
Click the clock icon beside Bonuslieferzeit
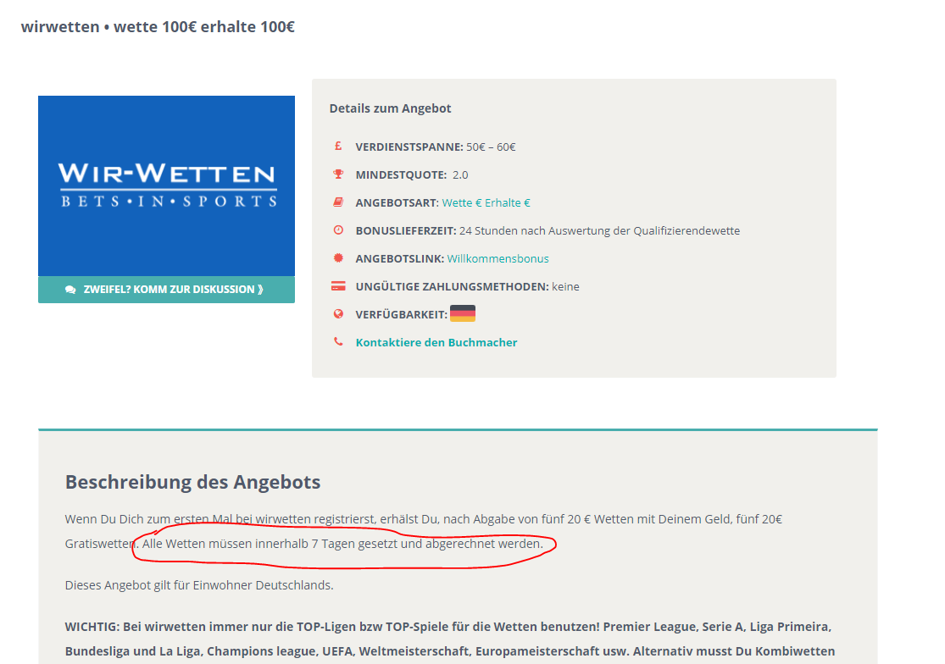[338, 230]
